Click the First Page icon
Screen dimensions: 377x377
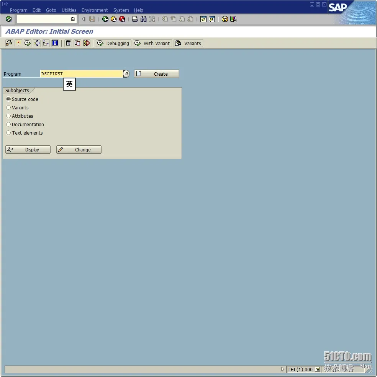click(165, 19)
